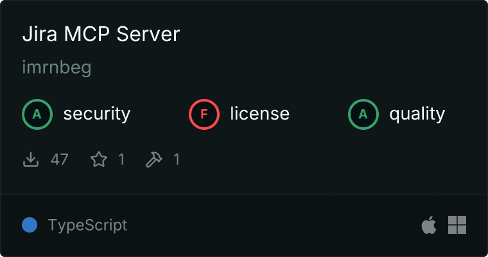Select the security label text
The image size is (488, 257).
(x=96, y=114)
